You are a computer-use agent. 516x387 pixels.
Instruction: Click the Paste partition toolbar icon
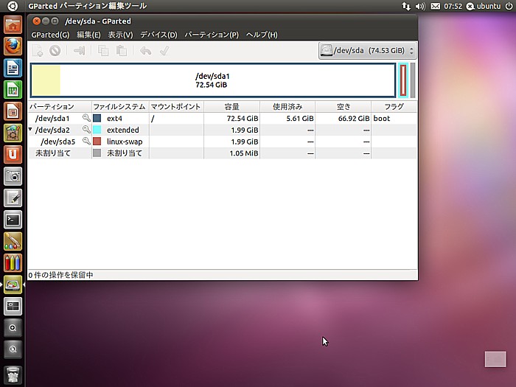tap(122, 51)
